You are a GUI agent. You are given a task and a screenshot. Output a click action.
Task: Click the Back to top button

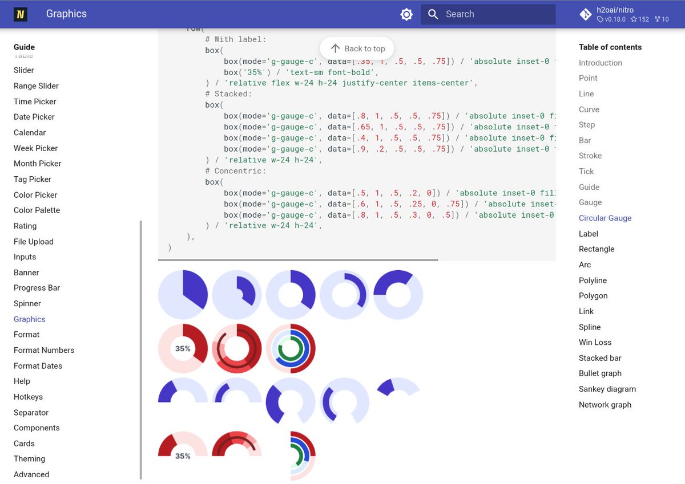[x=357, y=48]
